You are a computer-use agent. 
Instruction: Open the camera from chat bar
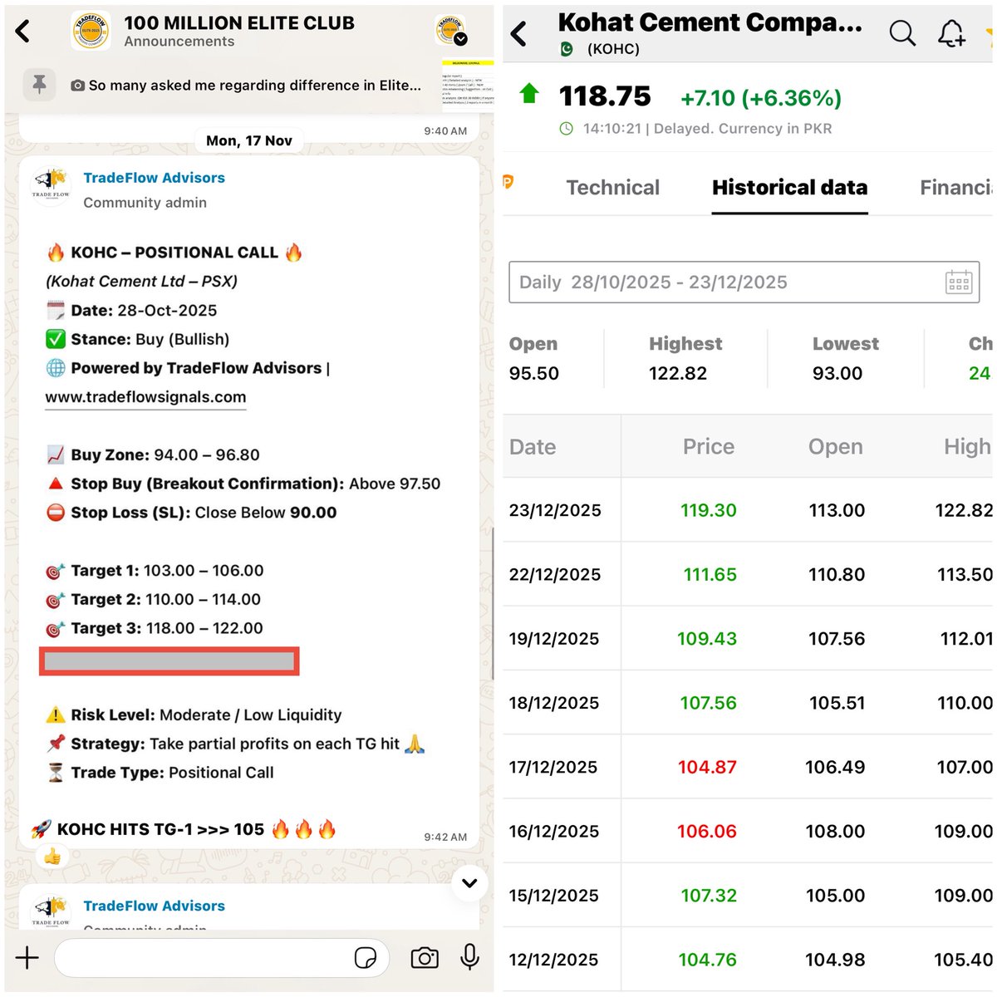pos(425,958)
